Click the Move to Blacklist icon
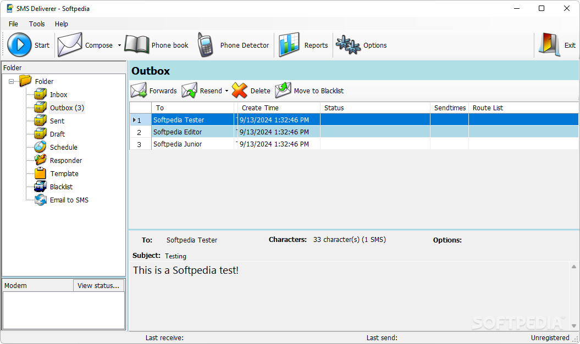Viewport: 580px width, 344px height. coord(283,91)
